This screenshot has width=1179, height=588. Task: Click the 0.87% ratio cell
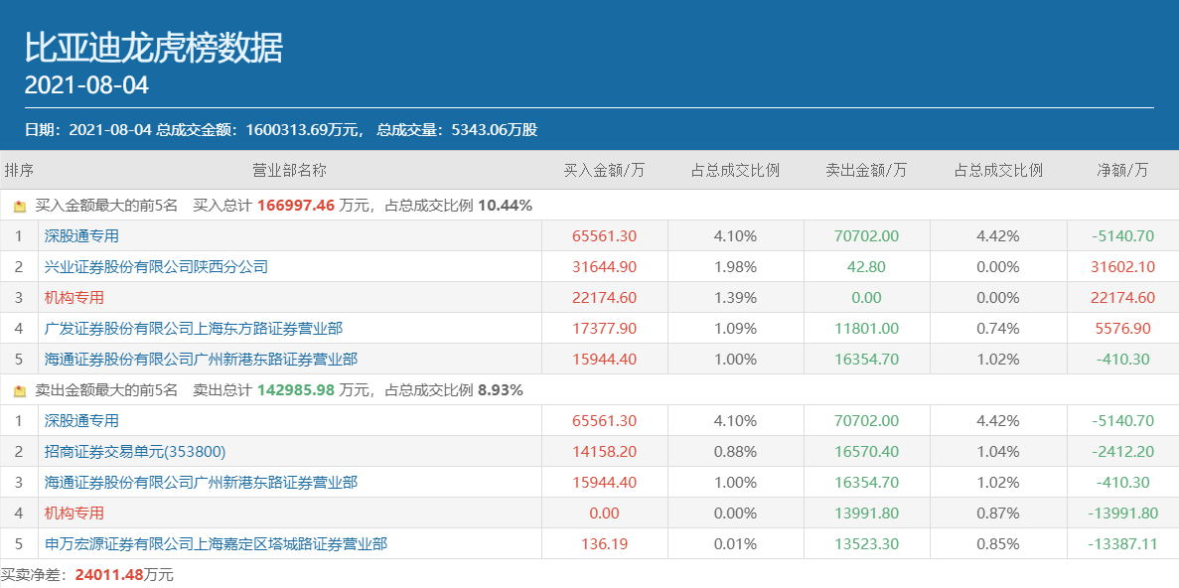998,514
